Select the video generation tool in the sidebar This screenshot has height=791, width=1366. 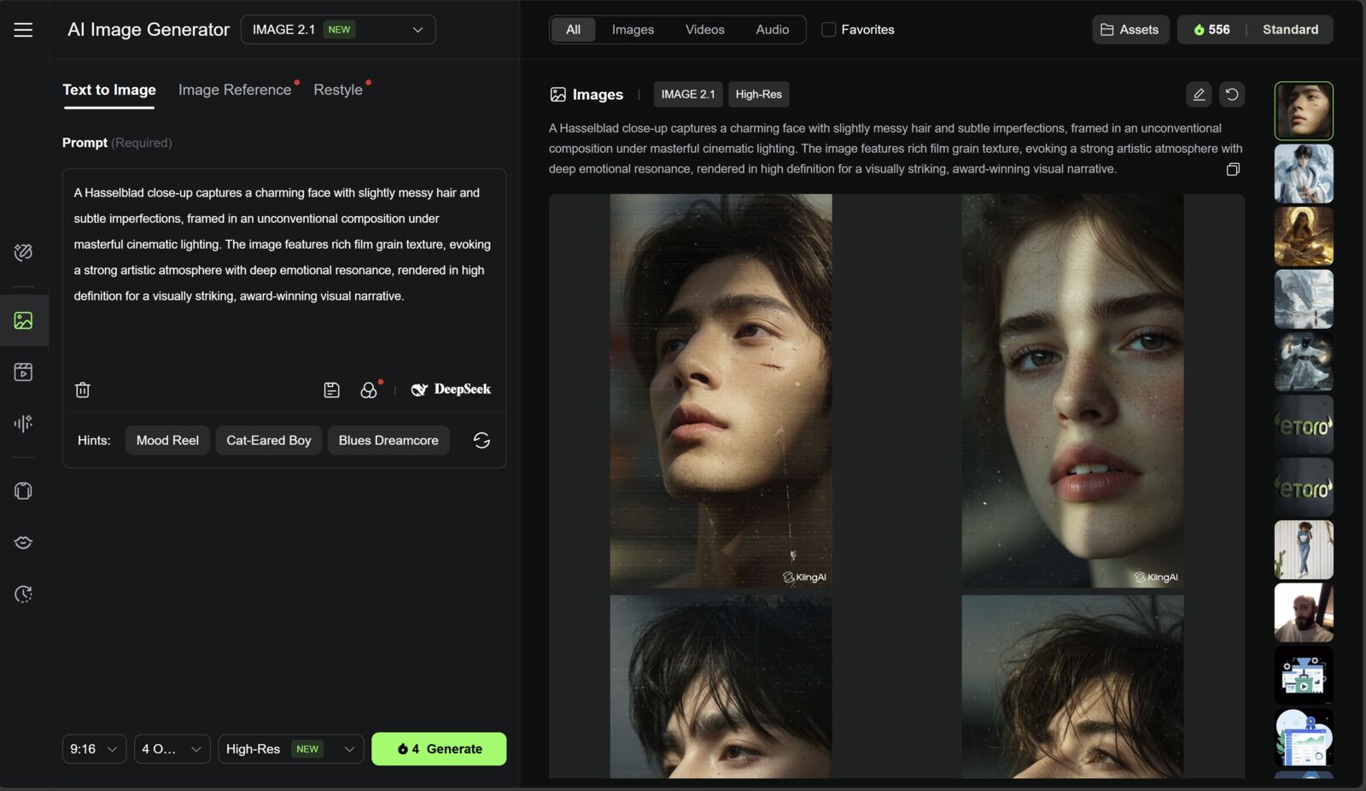[x=23, y=372]
